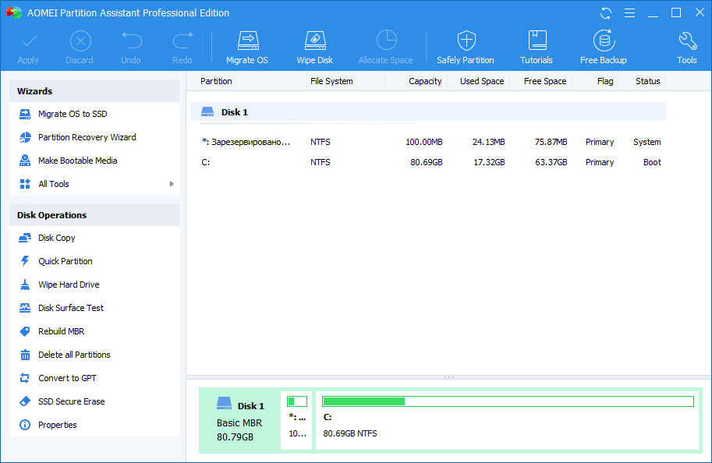Click the Partition Recovery Wizard icon

[25, 137]
